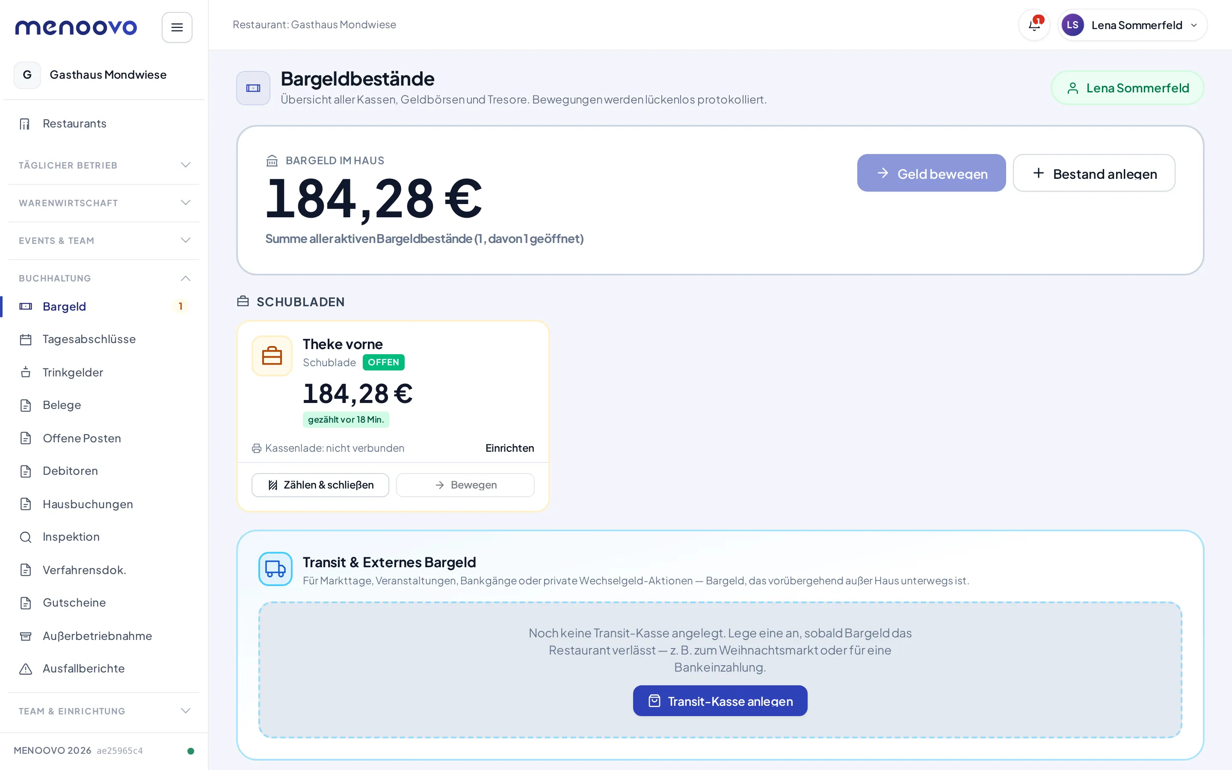Open Belege in the sidebar
Screen dimensions: 1232x770
[104, 405]
